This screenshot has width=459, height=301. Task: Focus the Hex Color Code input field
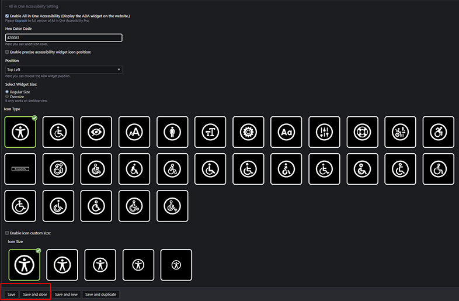point(64,37)
